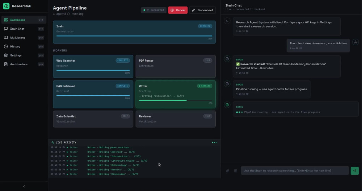The image size is (362, 191).
Task: Click the Research started message bubble
Action: tap(286, 66)
